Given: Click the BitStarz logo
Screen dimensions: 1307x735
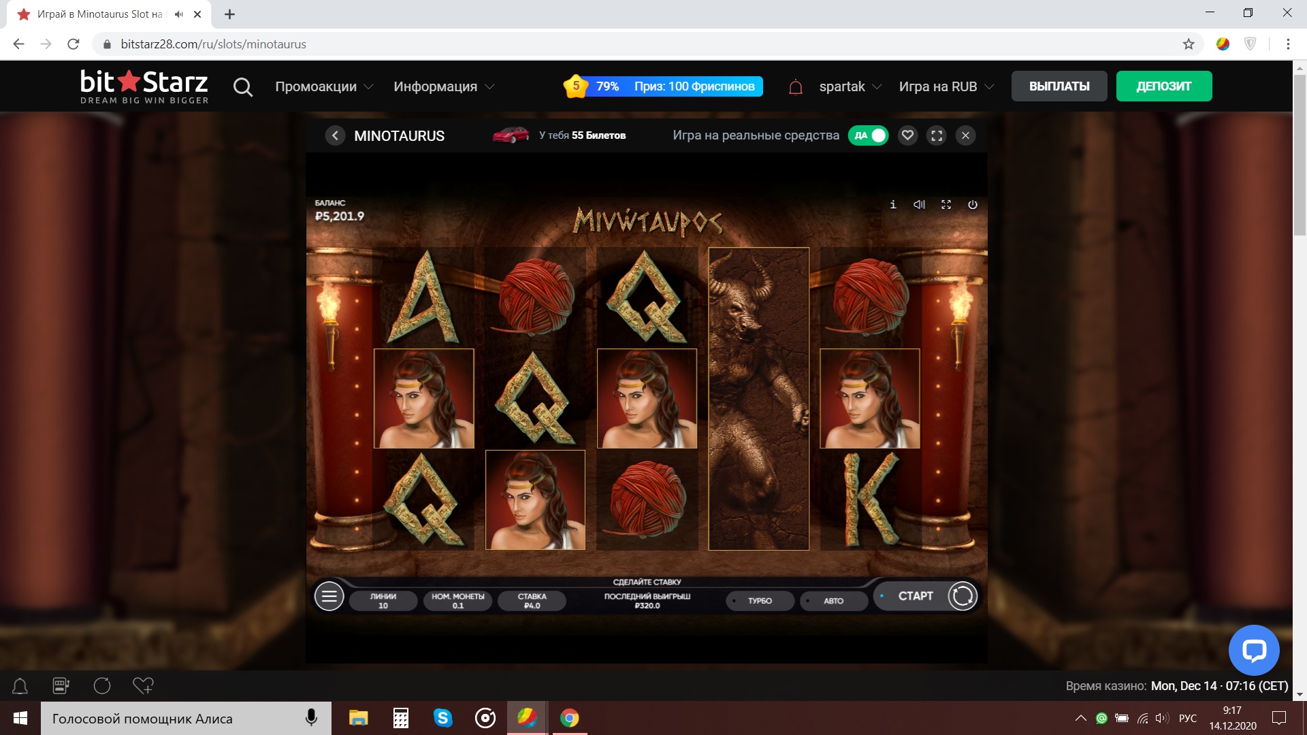Looking at the screenshot, I should pos(144,86).
